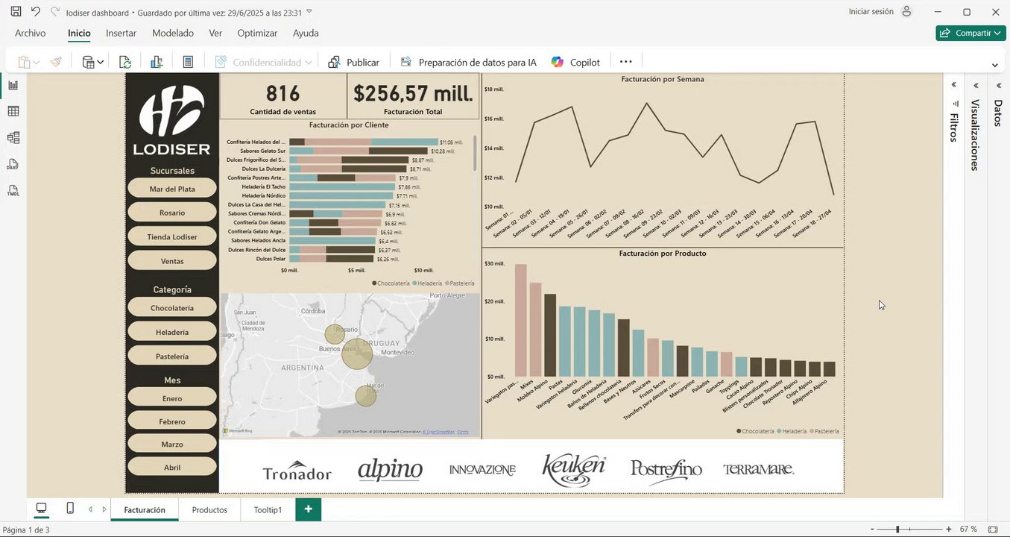The image size is (1010, 537).
Task: Open the Modelado ribbon tab
Action: click(173, 33)
